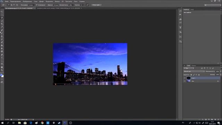This screenshot has width=222, height=125.
Task: Toggle pen pressure option in options bar
Action: tap(87, 5)
